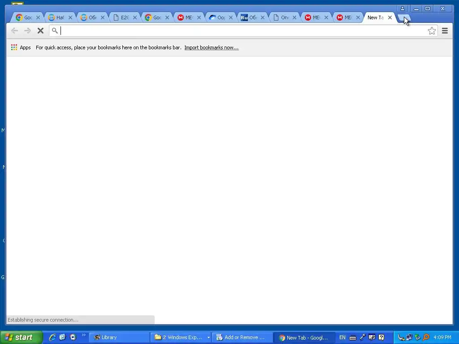Switch to the Ru Обі tab
The height and width of the screenshot is (344, 459).
(x=252, y=17)
